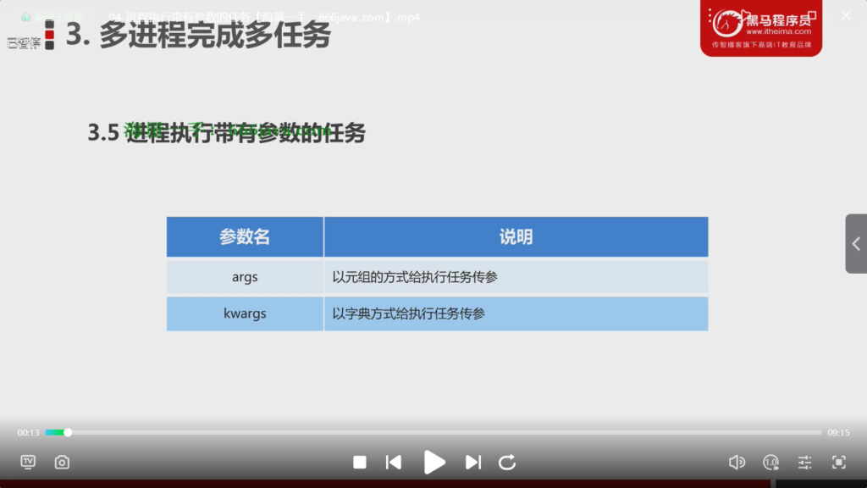Open the 1.0 playback speed selector
This screenshot has width=867, height=488.
point(771,462)
